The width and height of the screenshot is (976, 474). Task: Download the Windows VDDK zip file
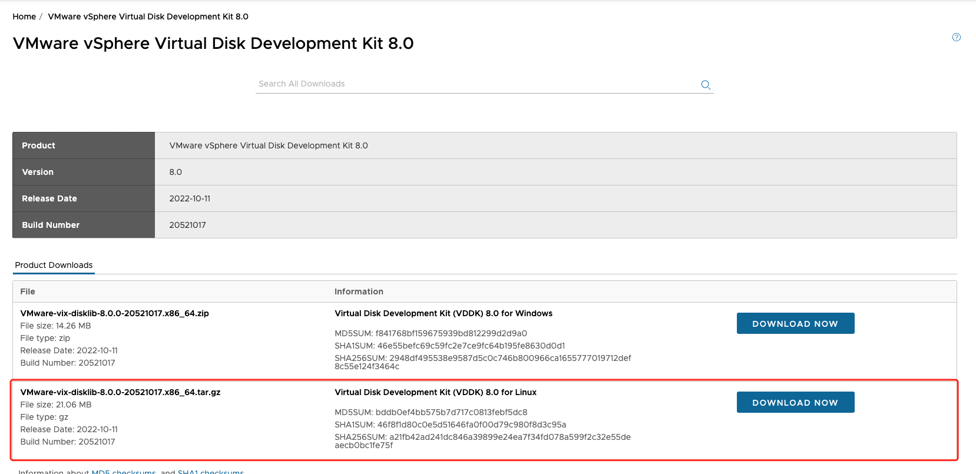795,323
